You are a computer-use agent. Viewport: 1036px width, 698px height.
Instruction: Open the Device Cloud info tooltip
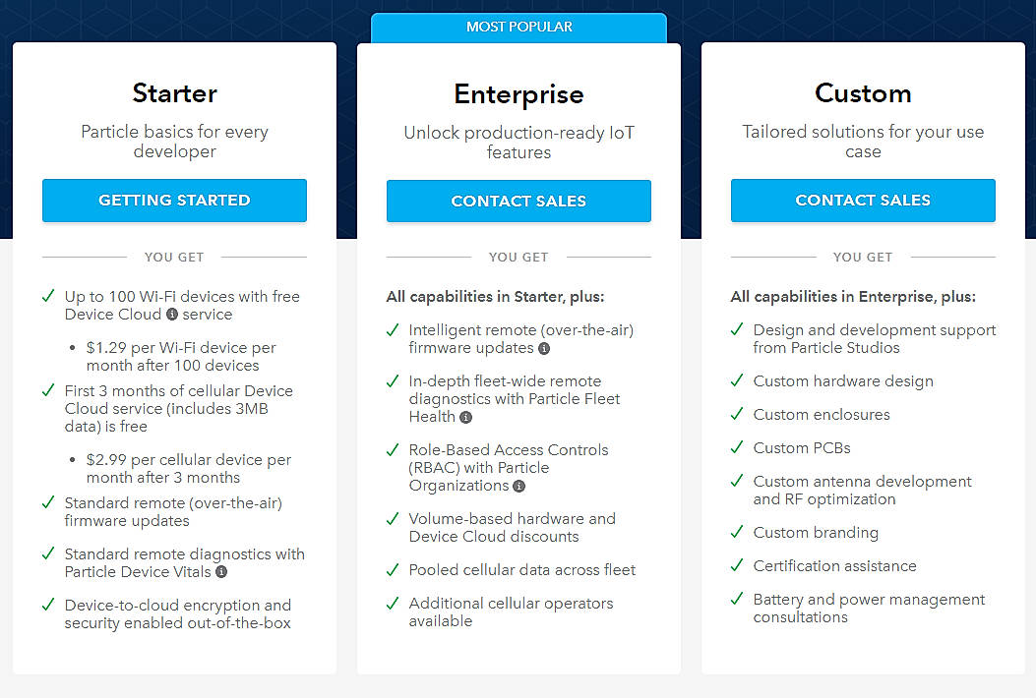point(171,315)
